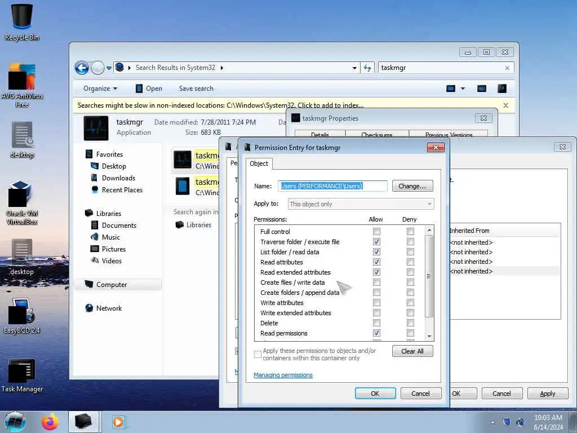Click the Change... button
Screen dimensions: 577x433
click(x=412, y=186)
